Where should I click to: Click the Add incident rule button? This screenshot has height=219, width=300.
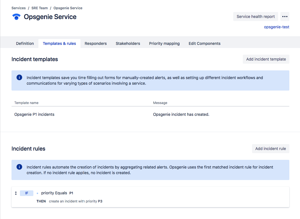point(271,149)
